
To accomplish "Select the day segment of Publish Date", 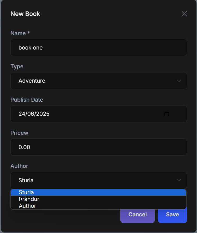I will coord(22,114).
